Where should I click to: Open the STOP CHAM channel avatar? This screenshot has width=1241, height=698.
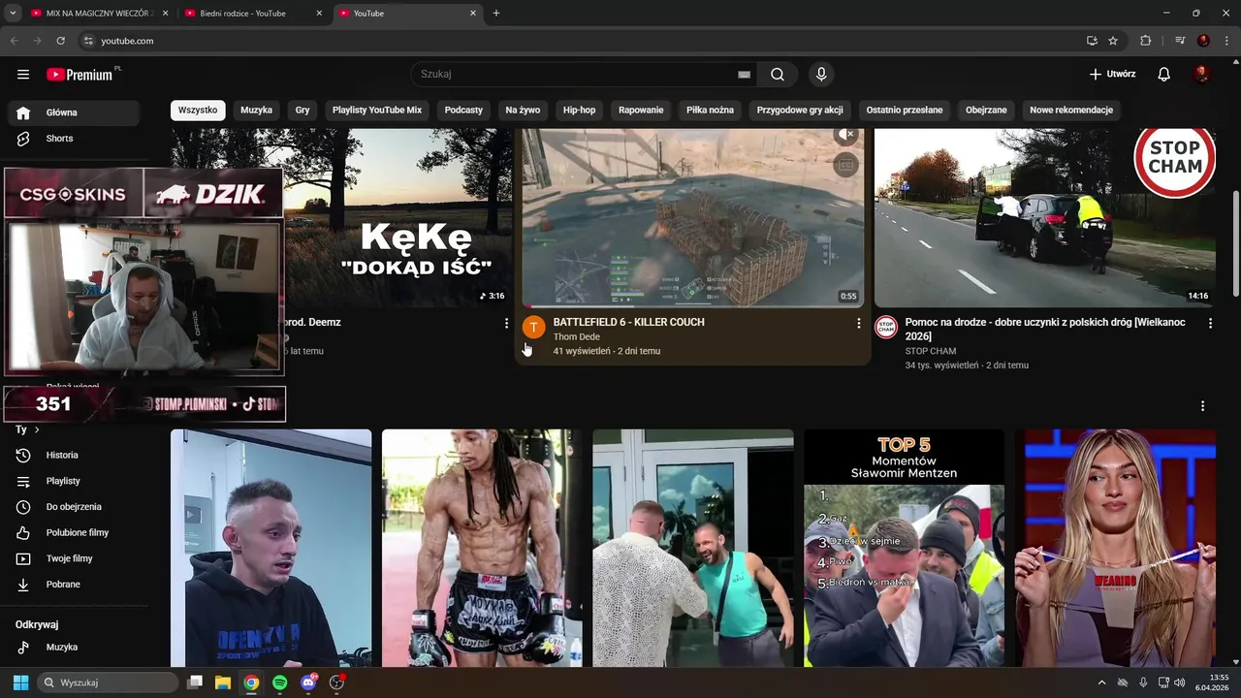[x=886, y=328]
